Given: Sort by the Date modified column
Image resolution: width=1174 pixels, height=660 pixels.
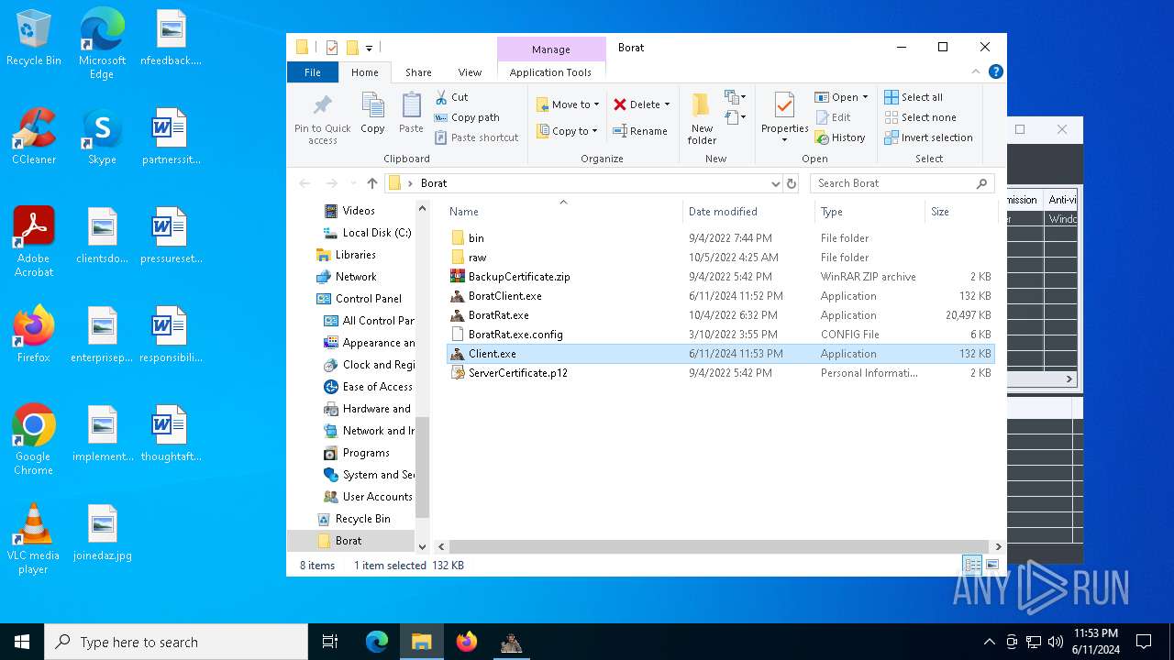Looking at the screenshot, I should coord(748,212).
